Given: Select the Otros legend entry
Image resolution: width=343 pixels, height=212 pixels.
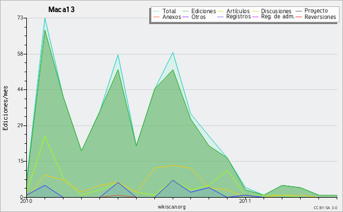Looking at the screenshot, I should [198, 17].
